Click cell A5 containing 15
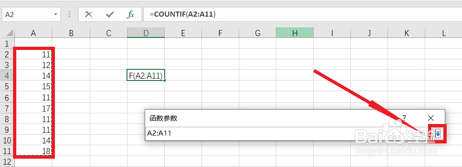The height and width of the screenshot is (167, 462). [x=33, y=87]
